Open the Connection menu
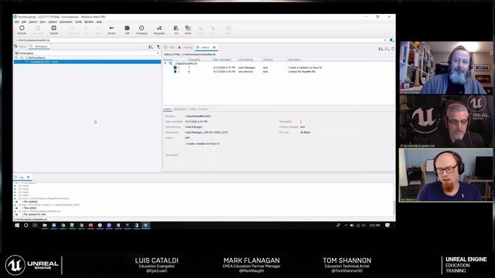Image resolution: width=495 pixels, height=278 pixels. (x=66, y=22)
